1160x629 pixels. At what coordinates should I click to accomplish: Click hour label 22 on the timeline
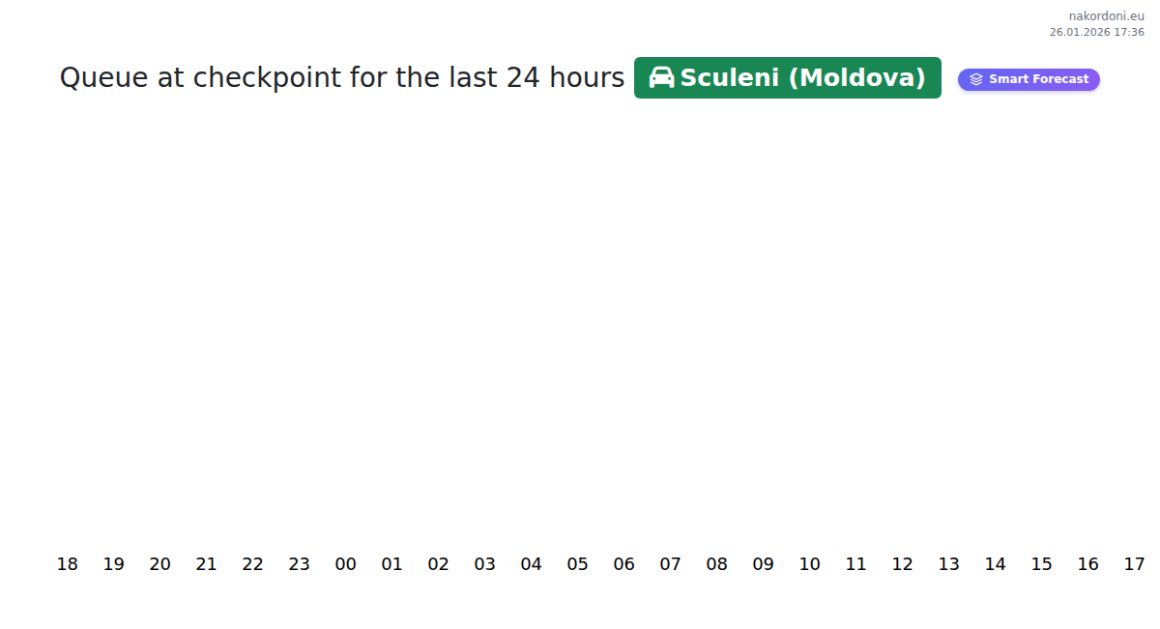[x=253, y=564]
